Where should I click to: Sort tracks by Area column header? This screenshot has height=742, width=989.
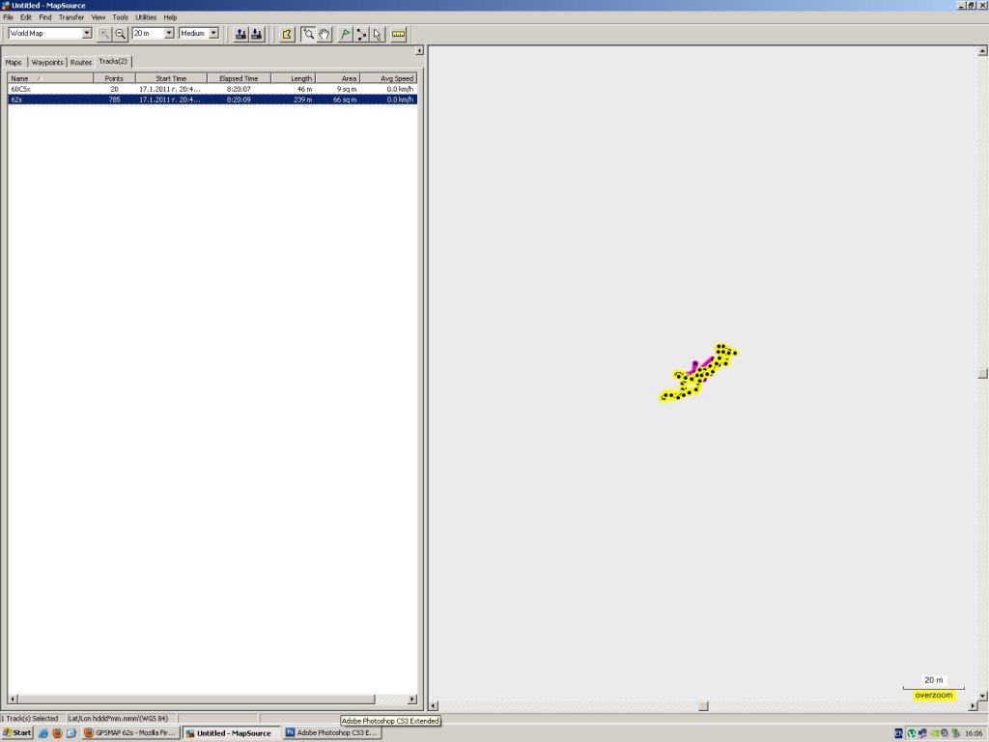tap(337, 78)
